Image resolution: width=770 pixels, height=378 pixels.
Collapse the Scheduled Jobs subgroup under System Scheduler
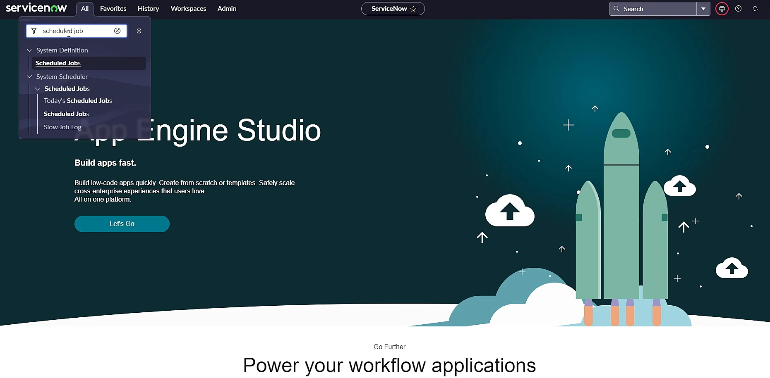(38, 89)
